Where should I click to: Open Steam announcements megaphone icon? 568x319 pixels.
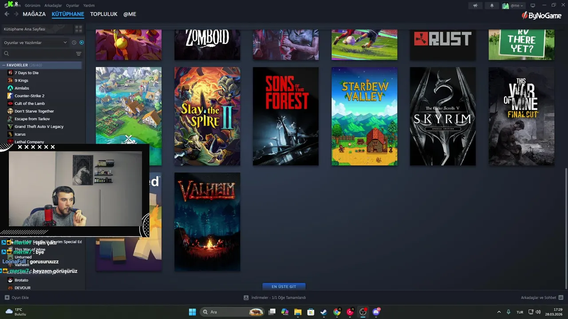pos(475,6)
